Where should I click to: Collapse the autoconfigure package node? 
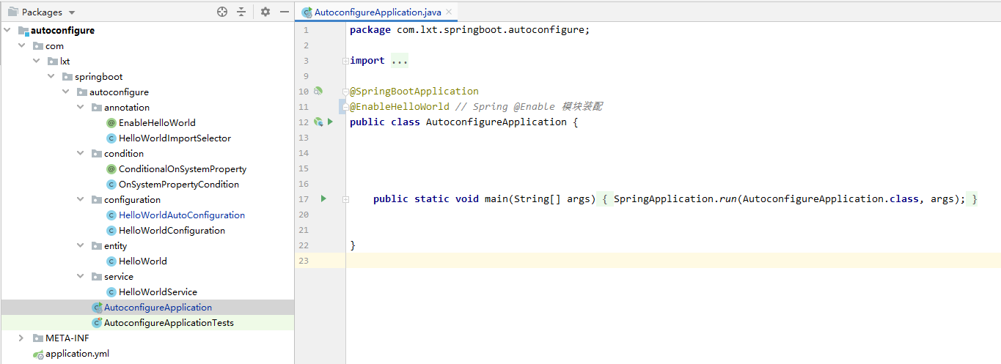coord(66,92)
